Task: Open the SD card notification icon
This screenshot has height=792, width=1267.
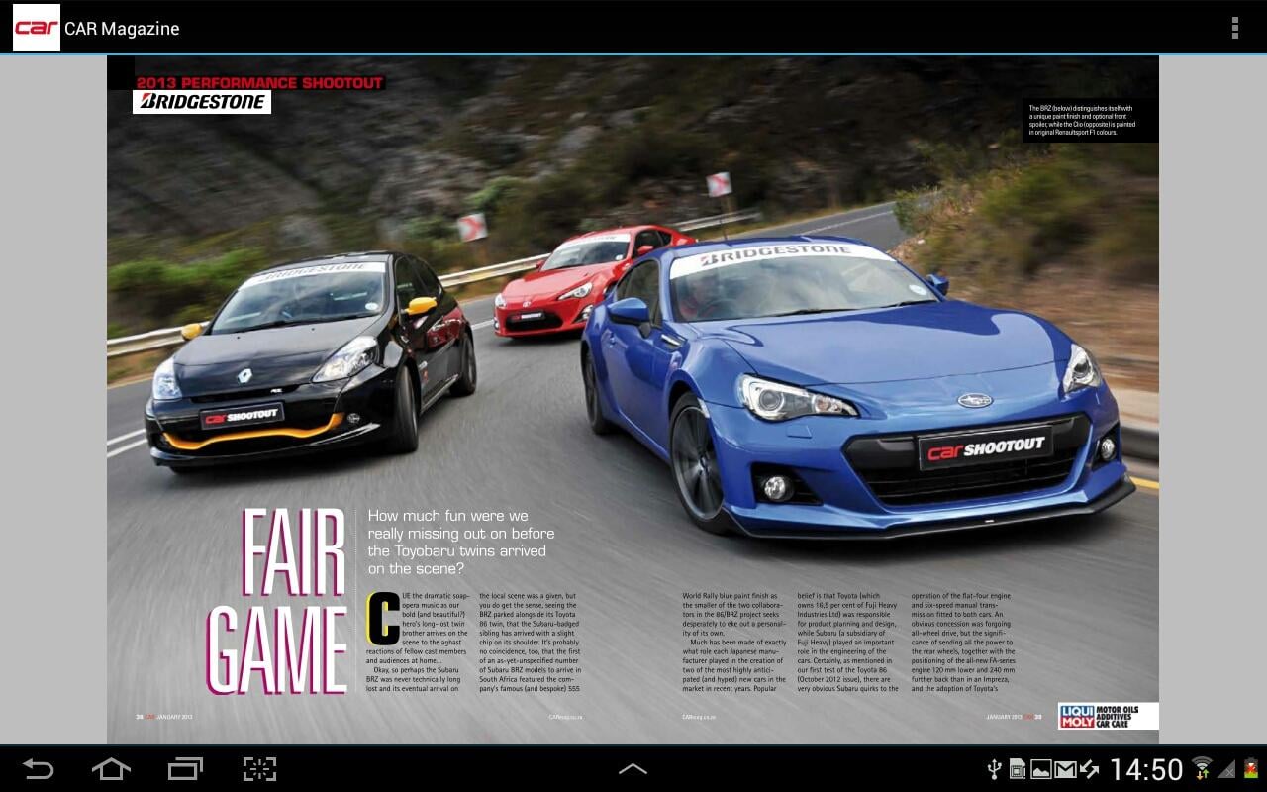Action: [x=1018, y=769]
